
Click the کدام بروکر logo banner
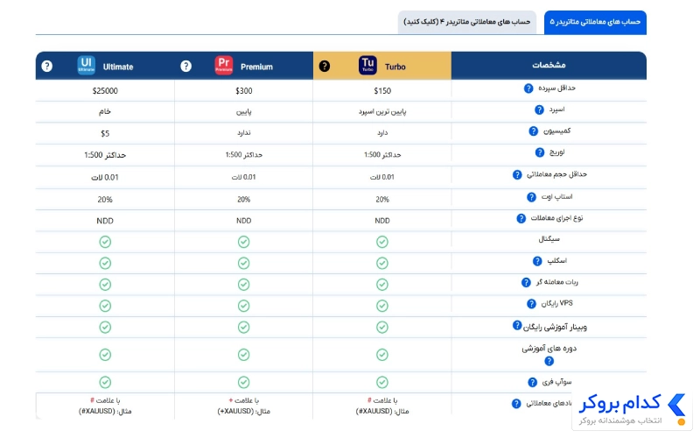click(x=632, y=409)
